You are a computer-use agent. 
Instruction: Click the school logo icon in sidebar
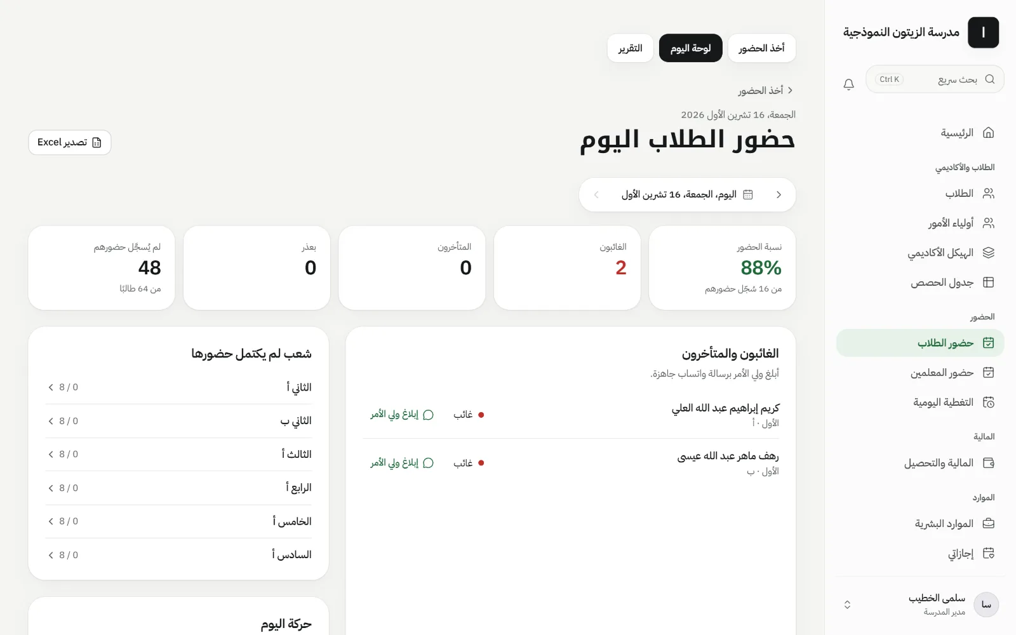point(983,32)
